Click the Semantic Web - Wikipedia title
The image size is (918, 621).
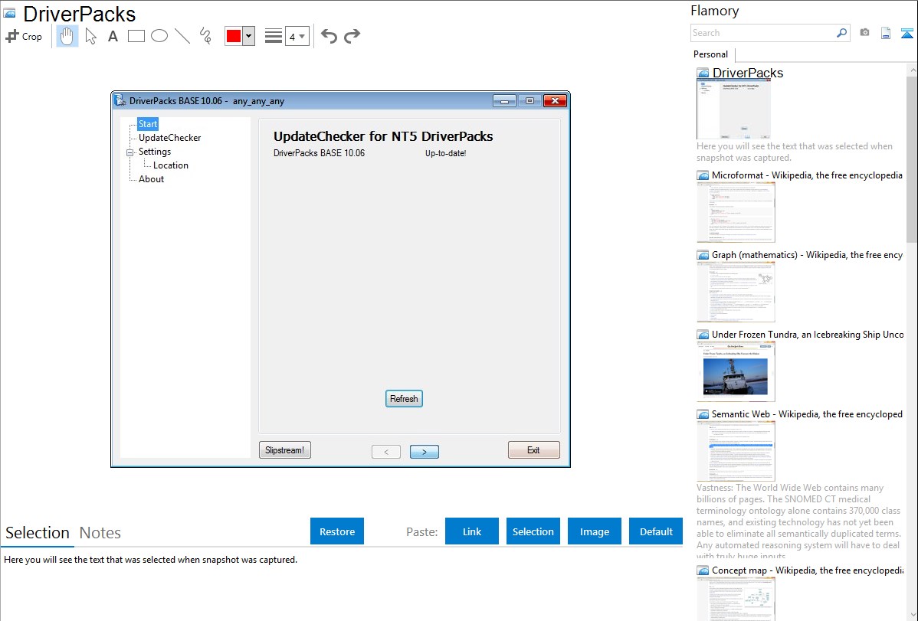tap(808, 414)
